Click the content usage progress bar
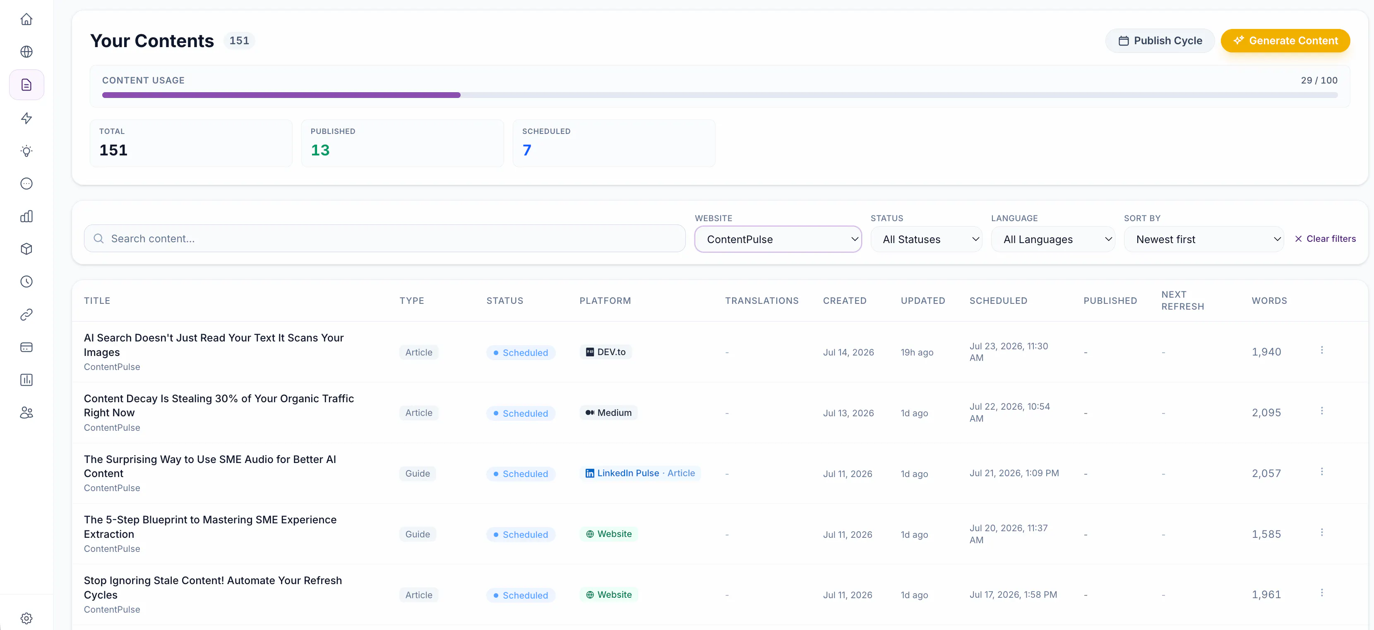Screen dimensions: 1374x630 720,95
